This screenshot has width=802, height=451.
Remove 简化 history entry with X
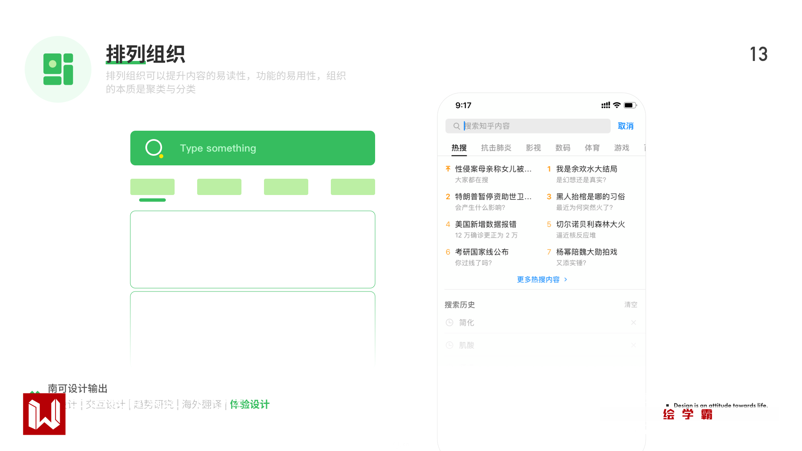click(x=633, y=322)
